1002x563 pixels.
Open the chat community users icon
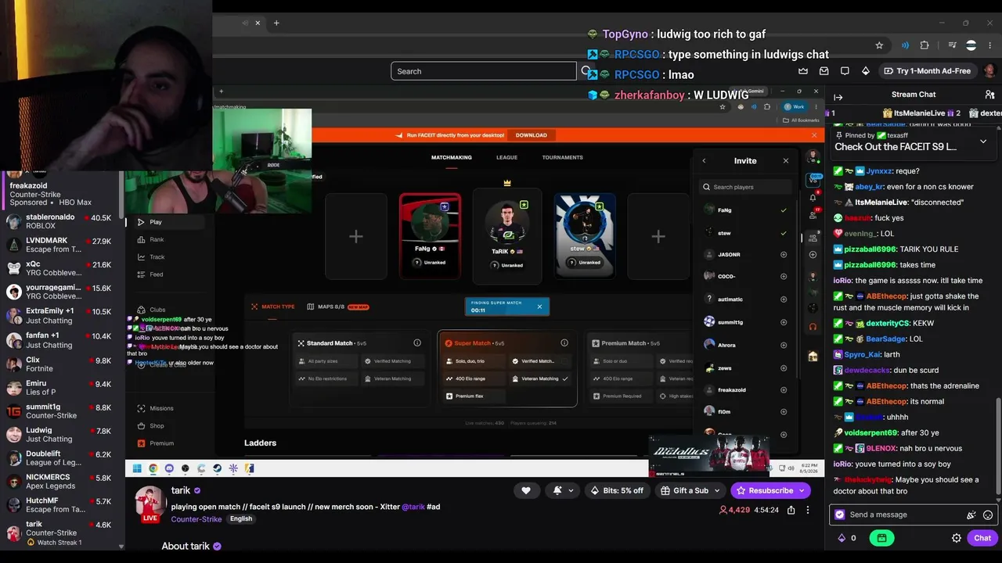(x=991, y=95)
